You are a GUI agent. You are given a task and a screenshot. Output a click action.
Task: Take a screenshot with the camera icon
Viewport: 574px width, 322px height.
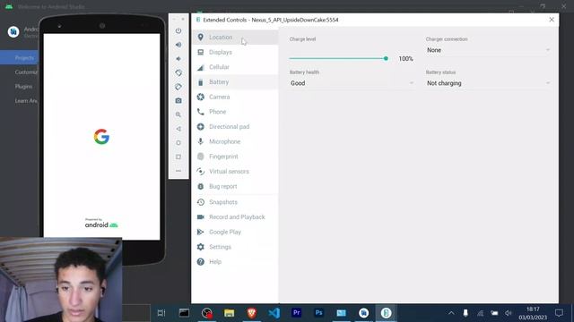[178, 101]
